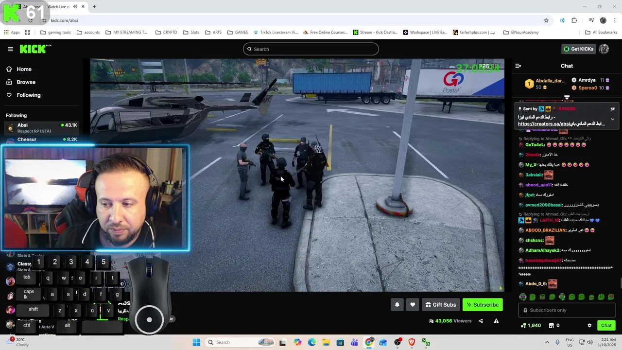Viewport: 622px width, 350px height.
Task: Mute the tab using the tab speaker icon
Action: (x=75, y=7)
